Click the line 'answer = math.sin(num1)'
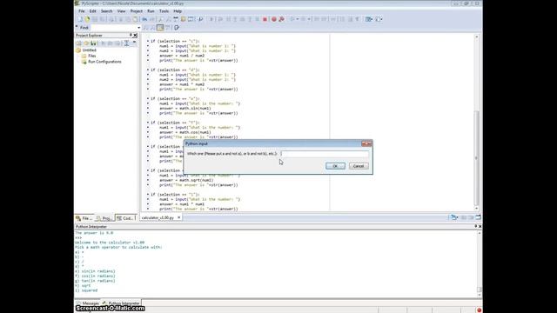557x313 pixels. point(185,108)
